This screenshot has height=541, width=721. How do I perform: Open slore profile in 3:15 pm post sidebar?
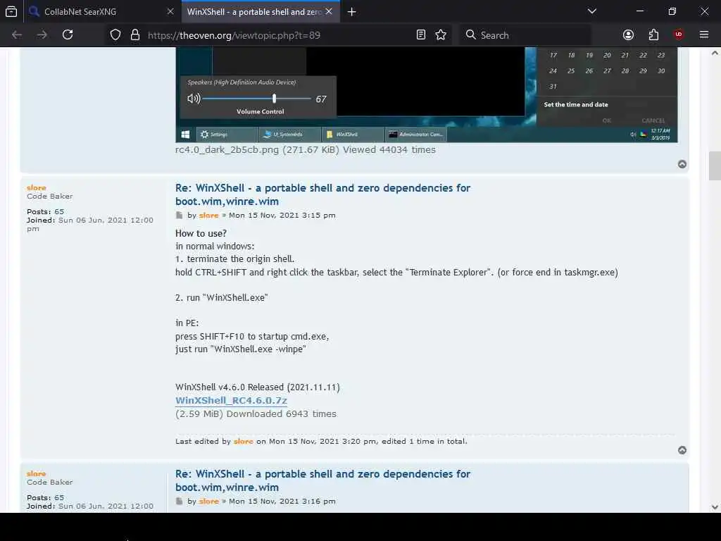(x=37, y=187)
